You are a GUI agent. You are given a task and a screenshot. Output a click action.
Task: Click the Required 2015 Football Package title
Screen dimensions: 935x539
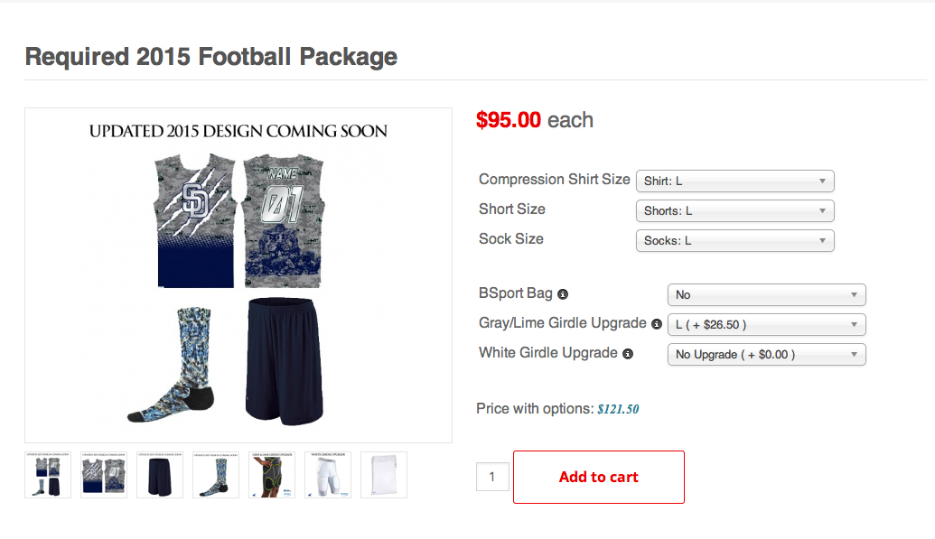211,57
